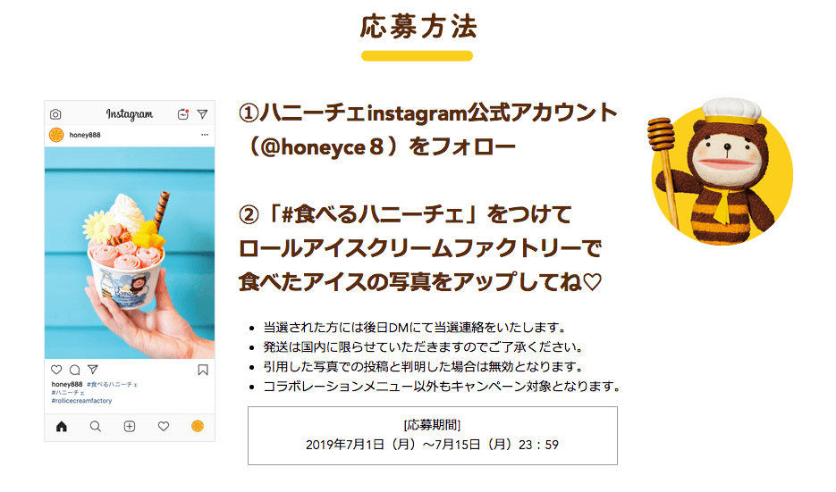This screenshot has height=492, width=836.
Task: Click the bookmark save icon
Action: tap(203, 370)
